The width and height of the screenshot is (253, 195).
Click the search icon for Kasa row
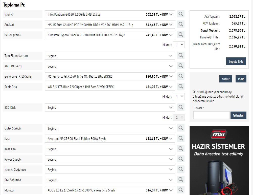coord(181,139)
